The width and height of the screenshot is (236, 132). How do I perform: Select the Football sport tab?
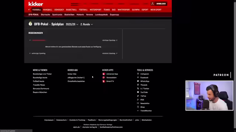pos(83,10)
